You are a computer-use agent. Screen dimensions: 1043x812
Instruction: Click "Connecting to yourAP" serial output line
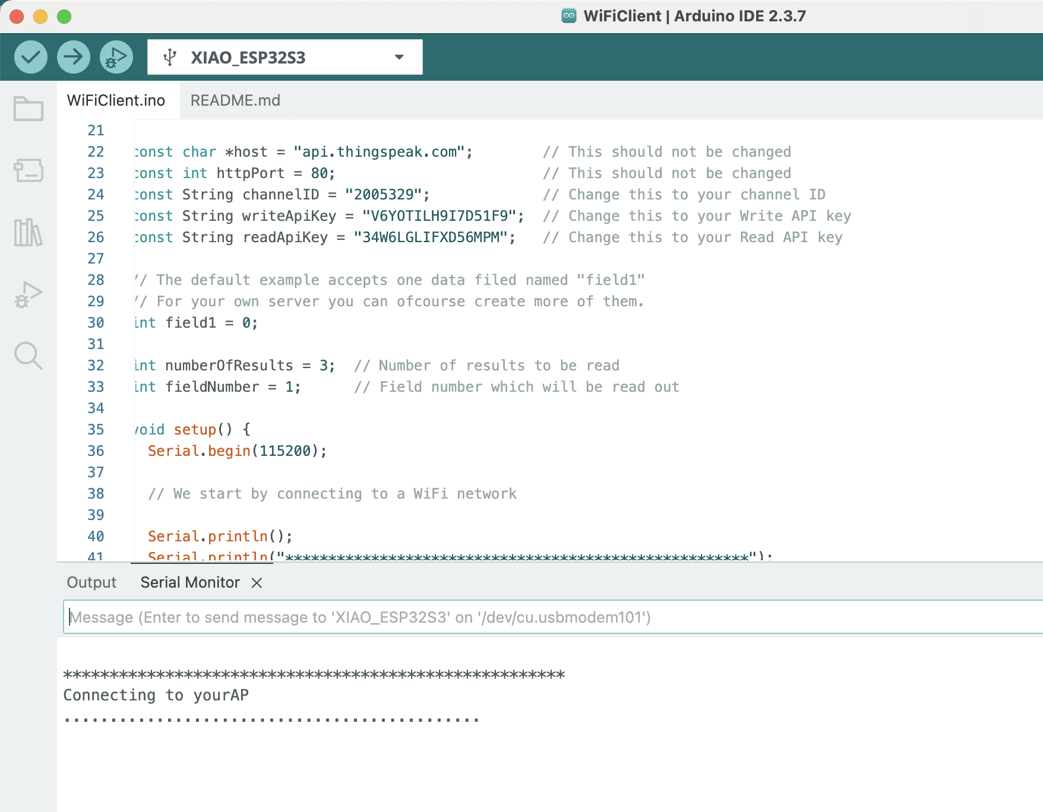[x=156, y=695]
